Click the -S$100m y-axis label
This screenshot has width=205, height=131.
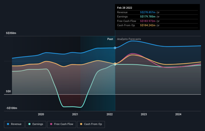point(11,108)
